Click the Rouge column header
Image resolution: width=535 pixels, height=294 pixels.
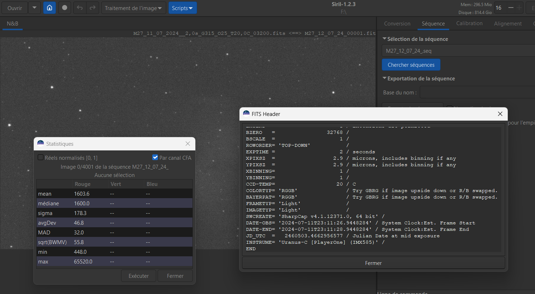point(83,184)
